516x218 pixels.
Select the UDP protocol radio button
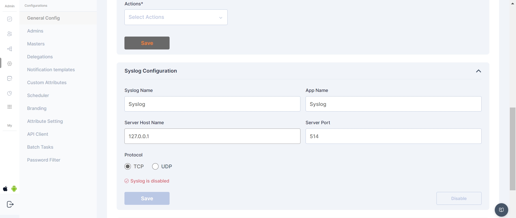coord(155,166)
